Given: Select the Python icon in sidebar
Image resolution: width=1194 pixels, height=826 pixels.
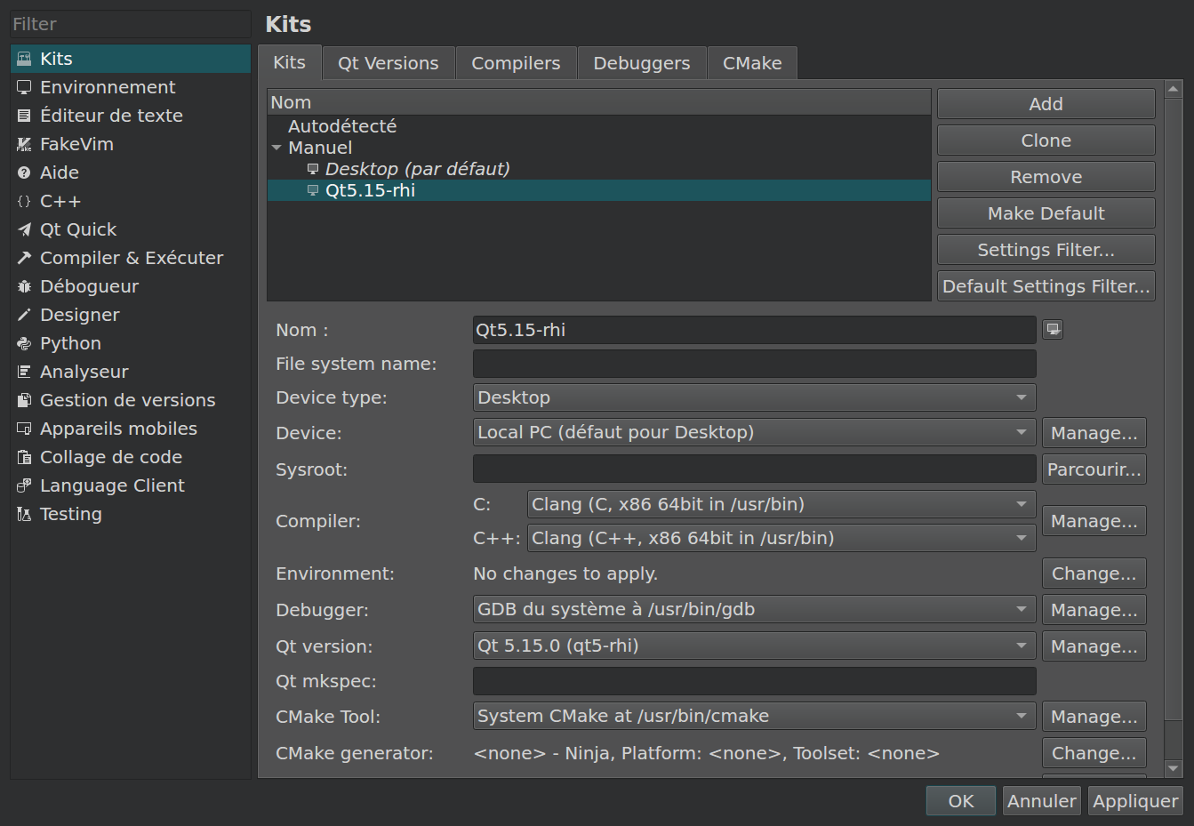Looking at the screenshot, I should 24,343.
